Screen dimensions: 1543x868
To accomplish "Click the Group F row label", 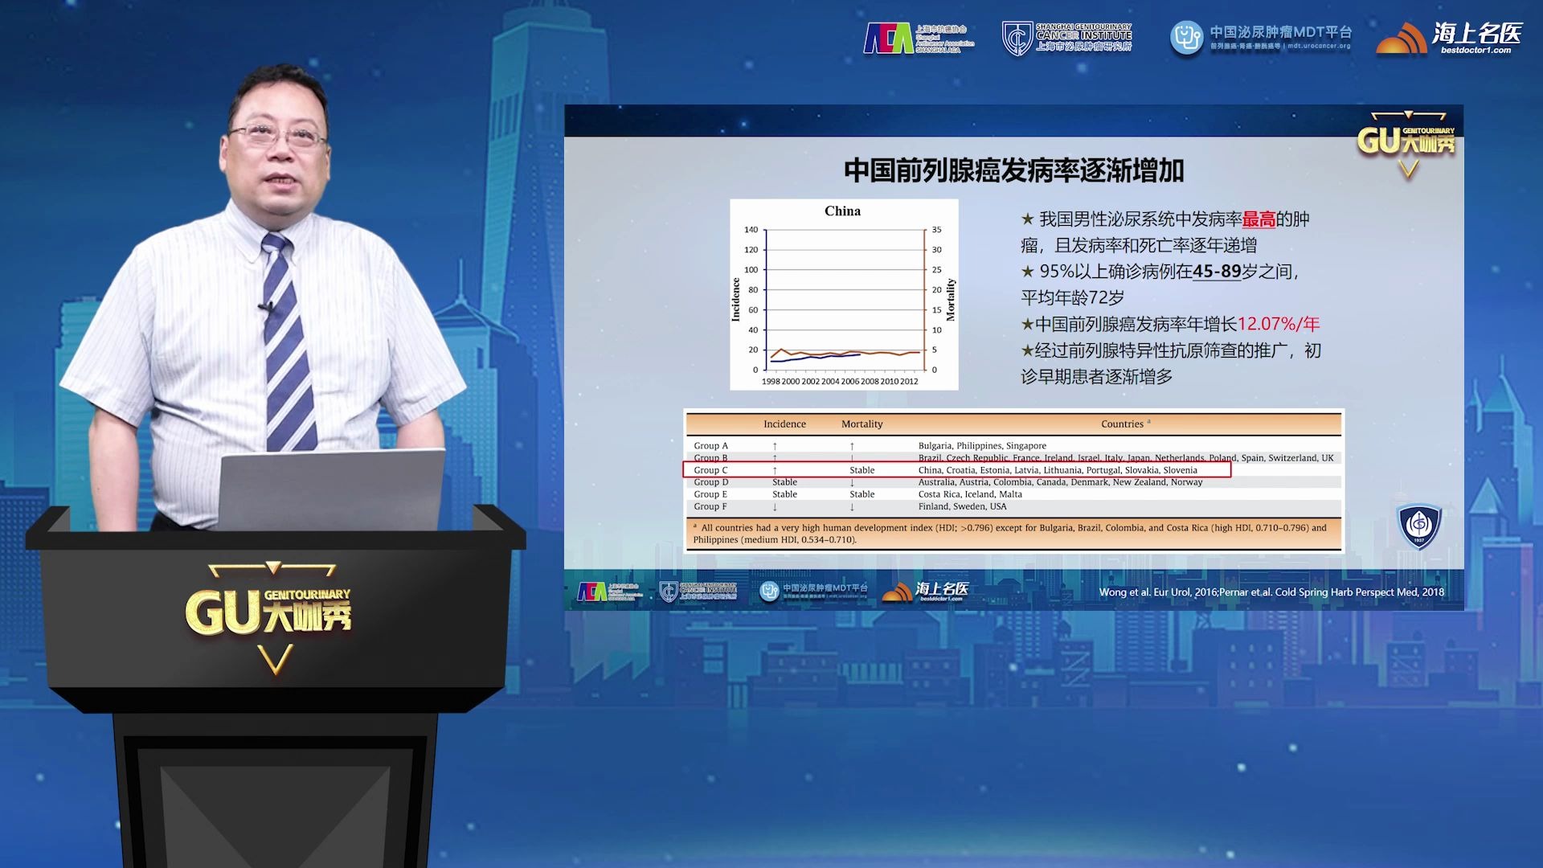I will (710, 506).
